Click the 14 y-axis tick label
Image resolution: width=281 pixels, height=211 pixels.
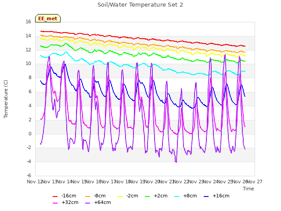click(x=28, y=36)
